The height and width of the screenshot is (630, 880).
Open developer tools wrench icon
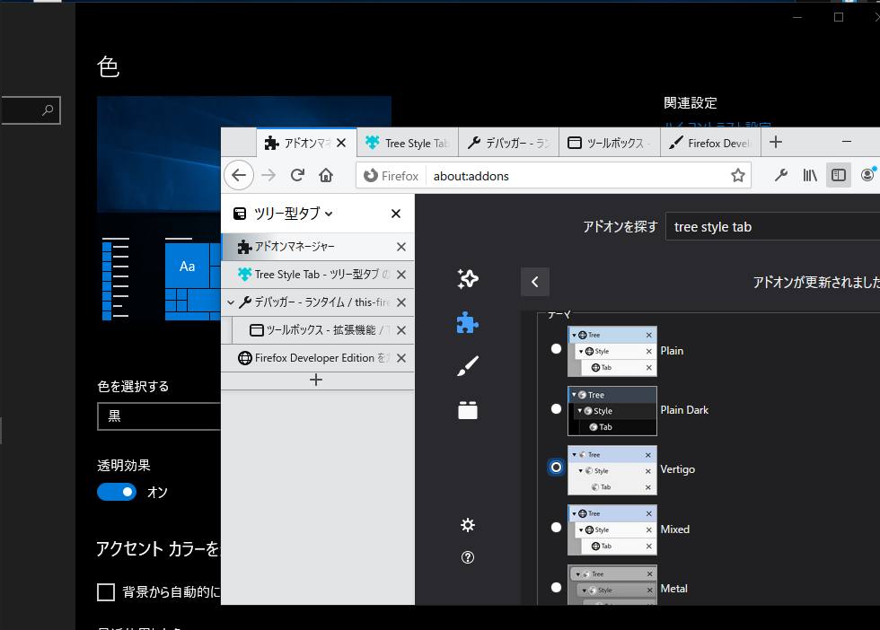[780, 176]
